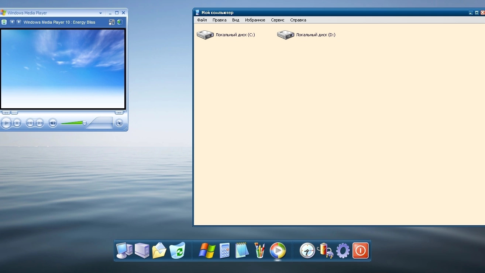Open the Файл menu
Screen dimensions: 485x273
click(x=202, y=20)
